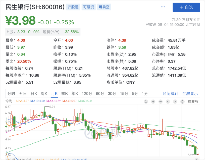Screen dimensions: 205x160
Task: Click the MA30:5.07 moving average label
Action: (69, 101)
